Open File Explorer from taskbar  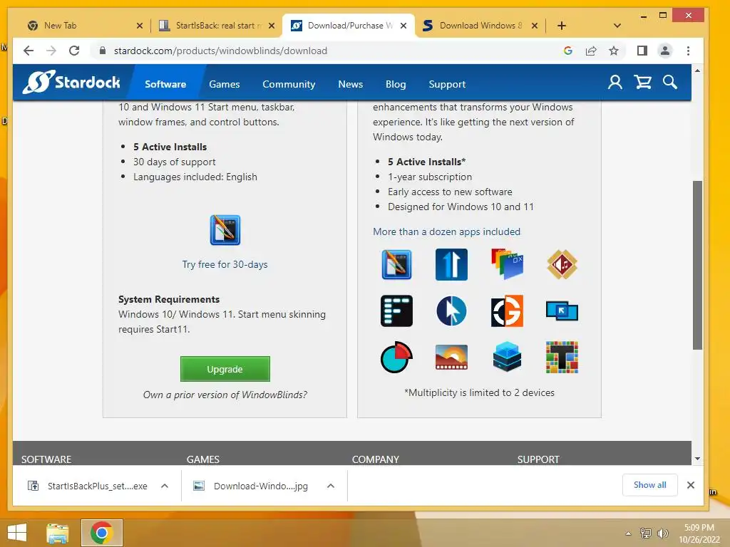(x=58, y=533)
